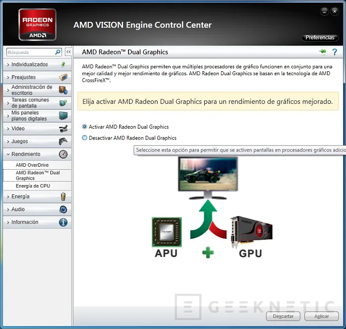Open AMD Radeon Dual Graphics sidebar item

(37, 175)
